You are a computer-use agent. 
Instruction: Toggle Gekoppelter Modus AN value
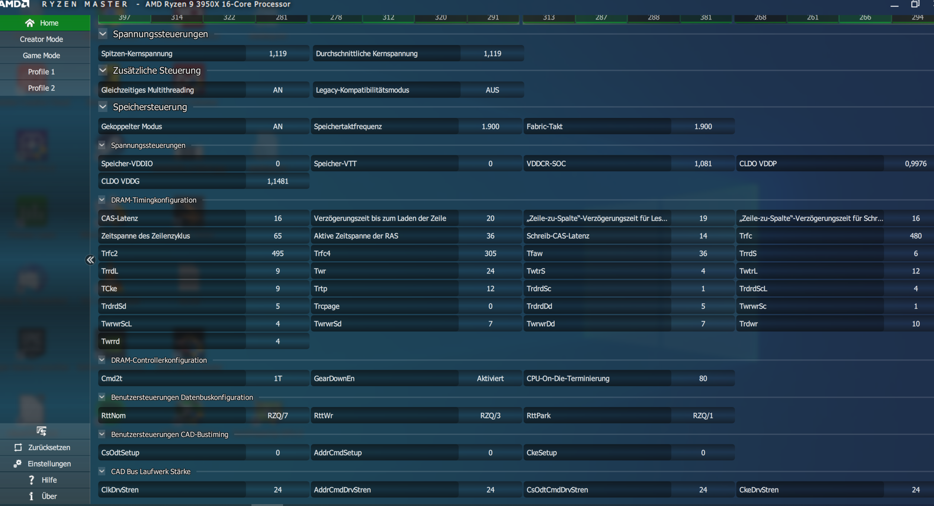point(277,126)
